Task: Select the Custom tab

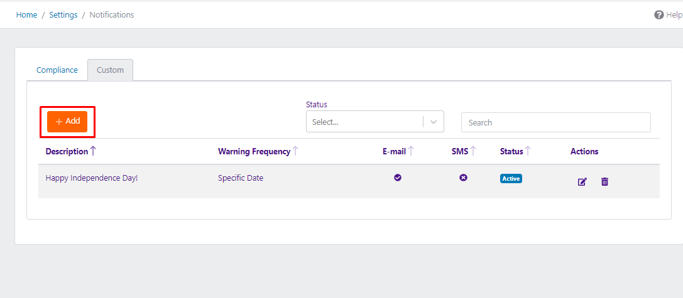Action: pos(110,70)
